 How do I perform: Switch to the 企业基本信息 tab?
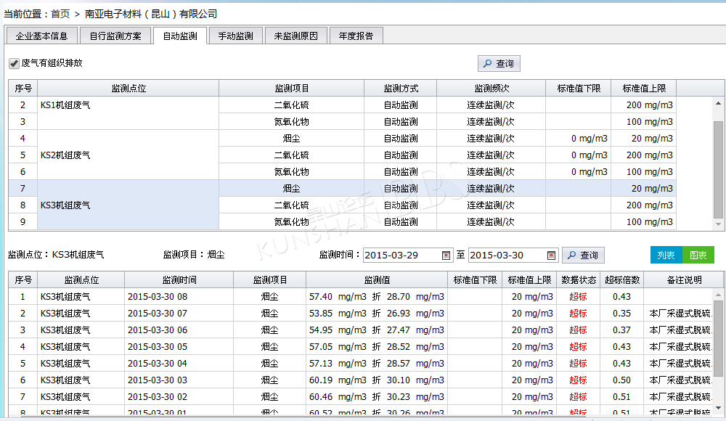point(41,36)
